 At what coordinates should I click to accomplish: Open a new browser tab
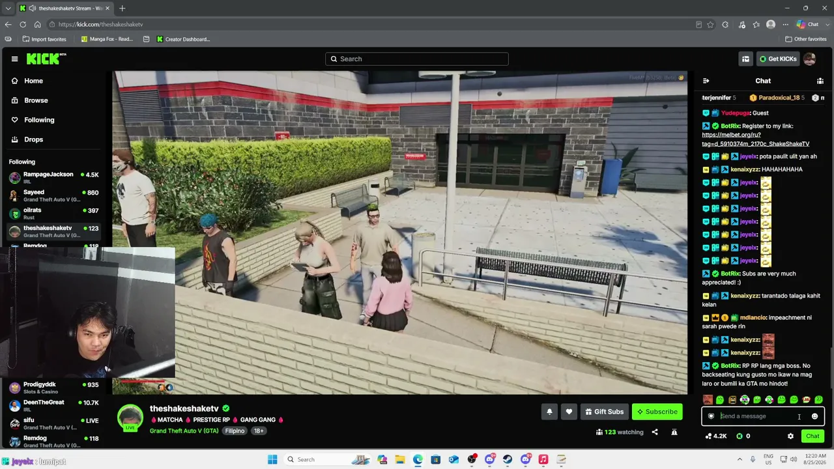point(122,8)
